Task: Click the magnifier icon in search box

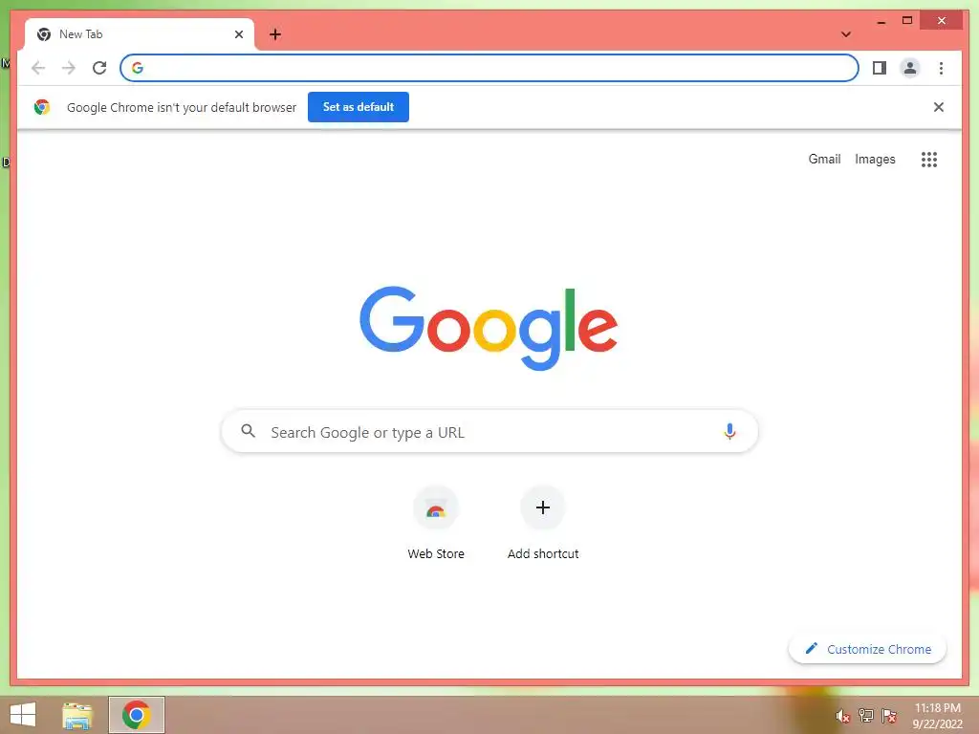Action: pyautogui.click(x=248, y=431)
